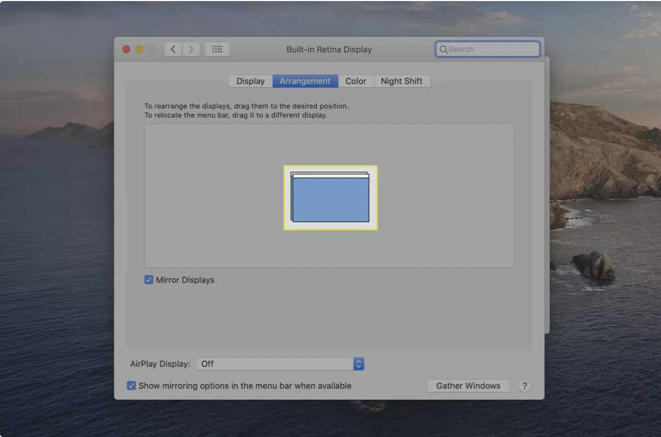Click the magnifying glass search icon
The width and height of the screenshot is (661, 437).
tap(443, 49)
